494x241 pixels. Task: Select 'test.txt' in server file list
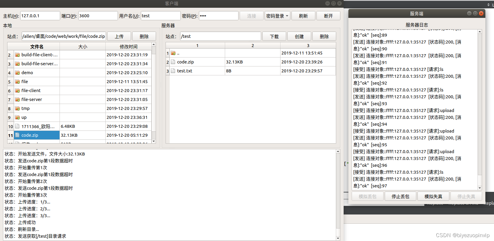185,71
